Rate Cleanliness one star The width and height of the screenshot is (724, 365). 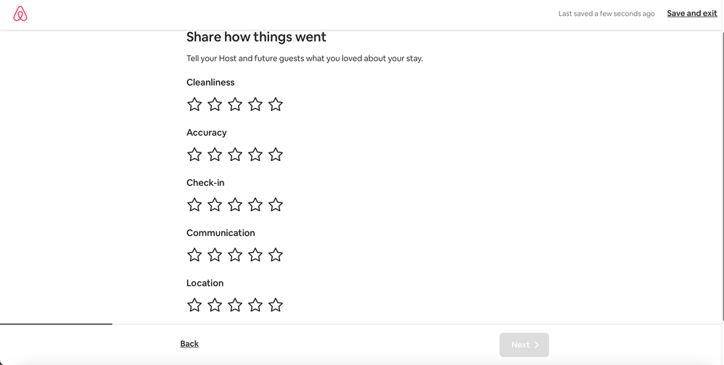[194, 104]
